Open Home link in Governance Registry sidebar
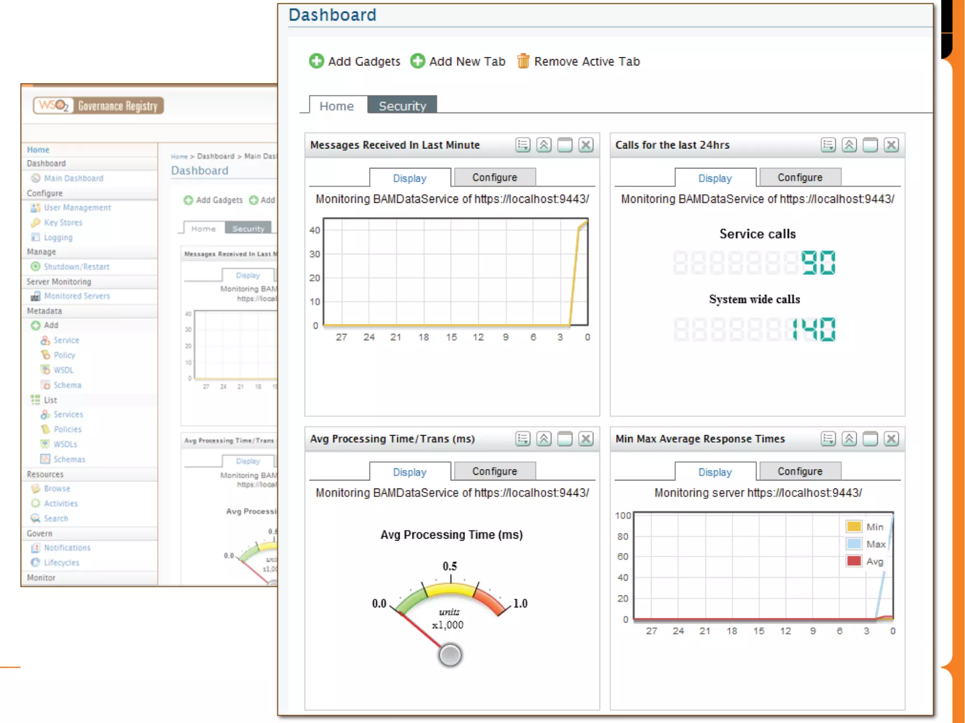 point(38,149)
